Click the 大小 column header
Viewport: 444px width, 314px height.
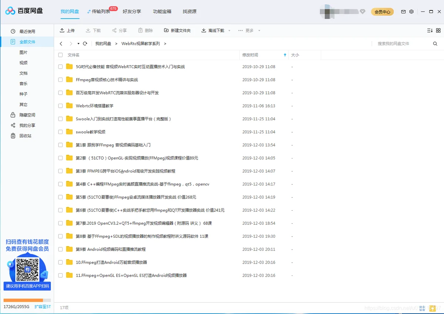(295, 55)
